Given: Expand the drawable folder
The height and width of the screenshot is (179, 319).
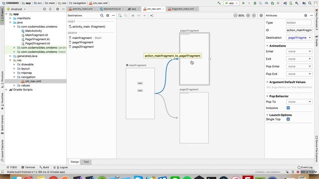Looking at the screenshot, I should pyautogui.click(x=14, y=64).
